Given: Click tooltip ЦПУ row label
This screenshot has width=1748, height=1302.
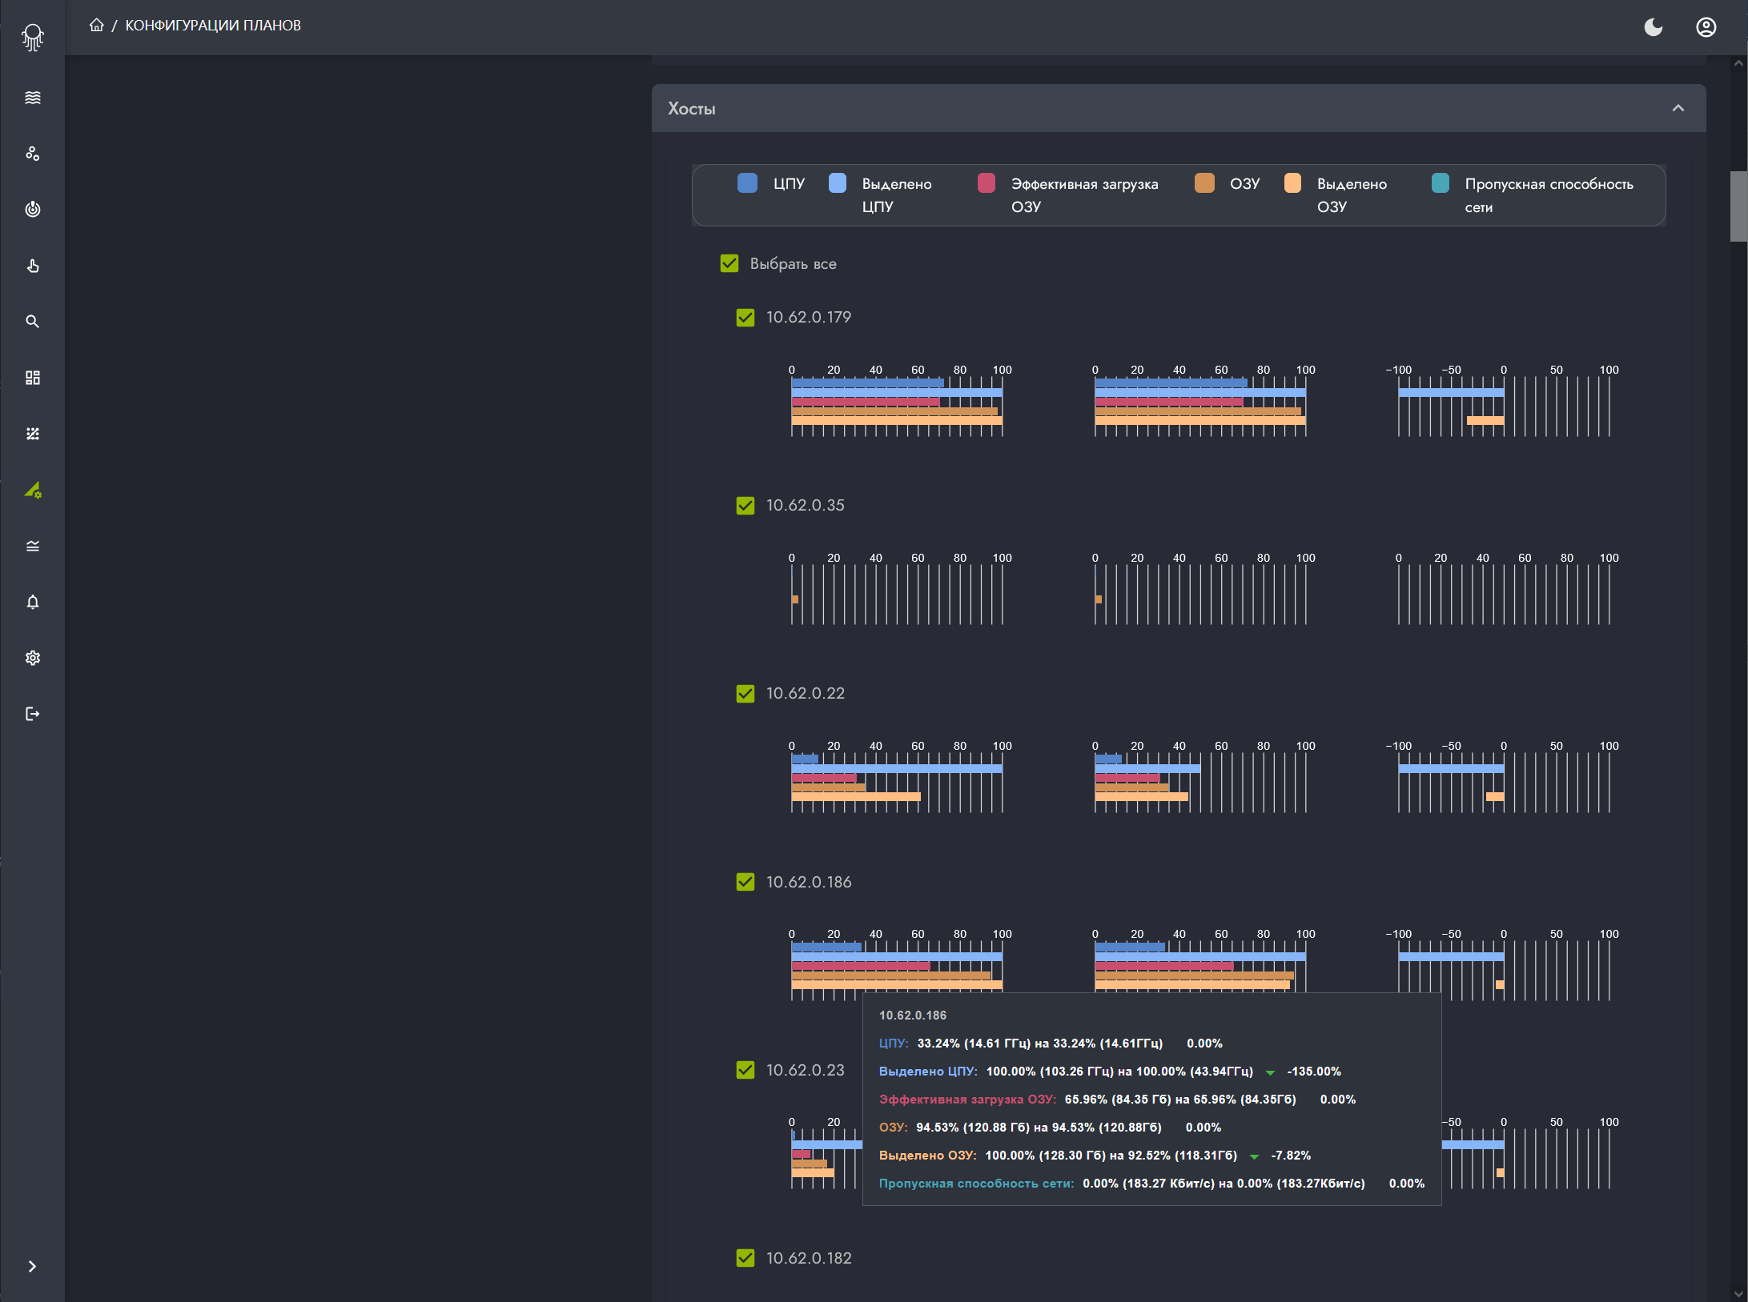Looking at the screenshot, I should coord(894,1044).
